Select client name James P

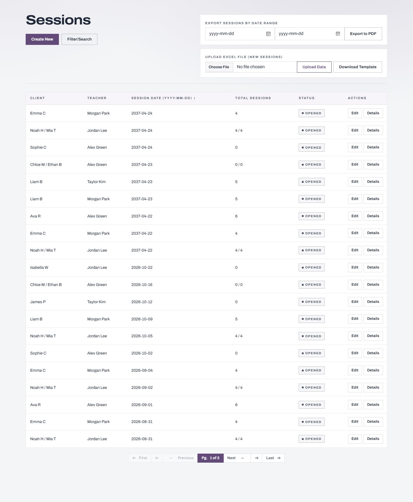(38, 302)
